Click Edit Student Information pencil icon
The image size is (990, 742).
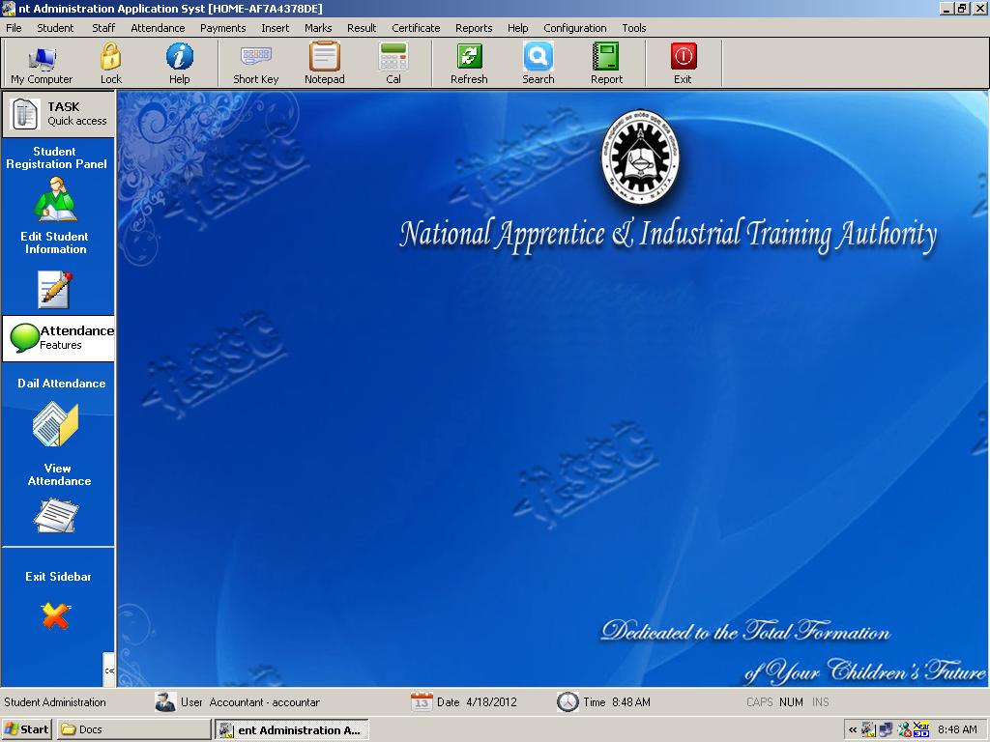[55, 290]
